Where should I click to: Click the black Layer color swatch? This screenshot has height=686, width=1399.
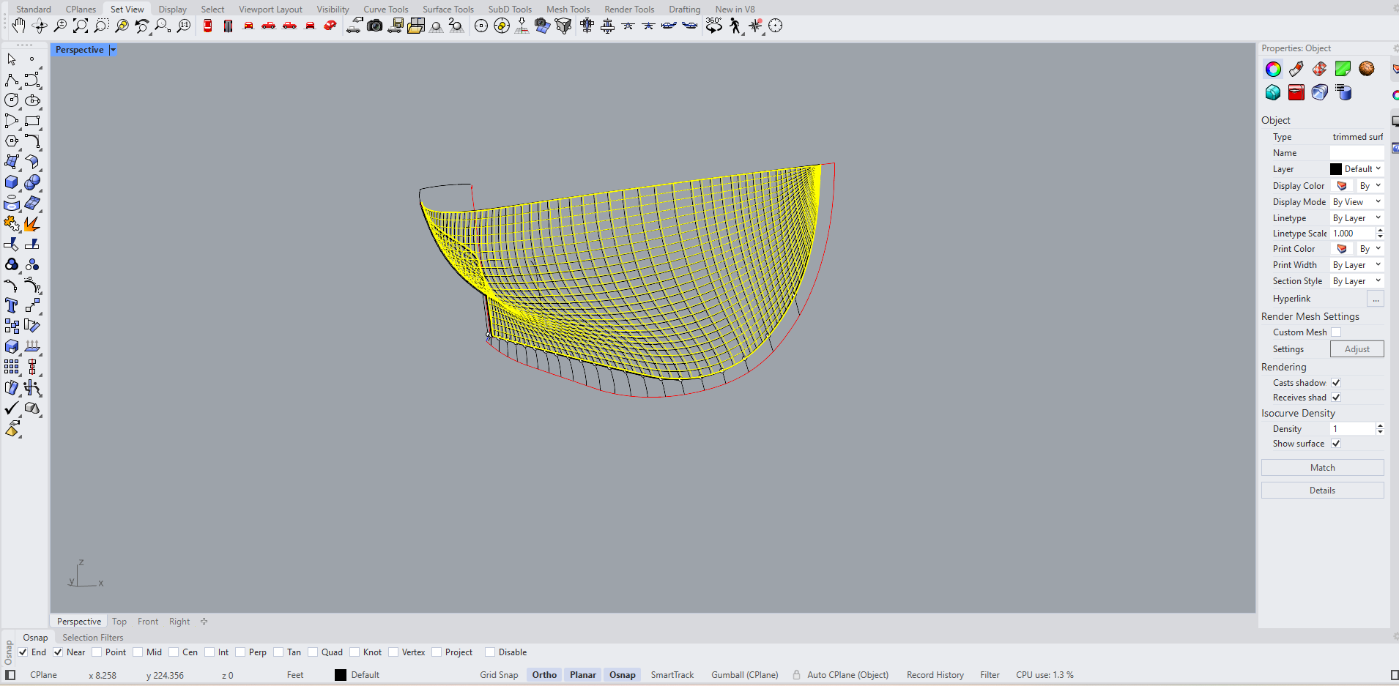coord(1336,169)
